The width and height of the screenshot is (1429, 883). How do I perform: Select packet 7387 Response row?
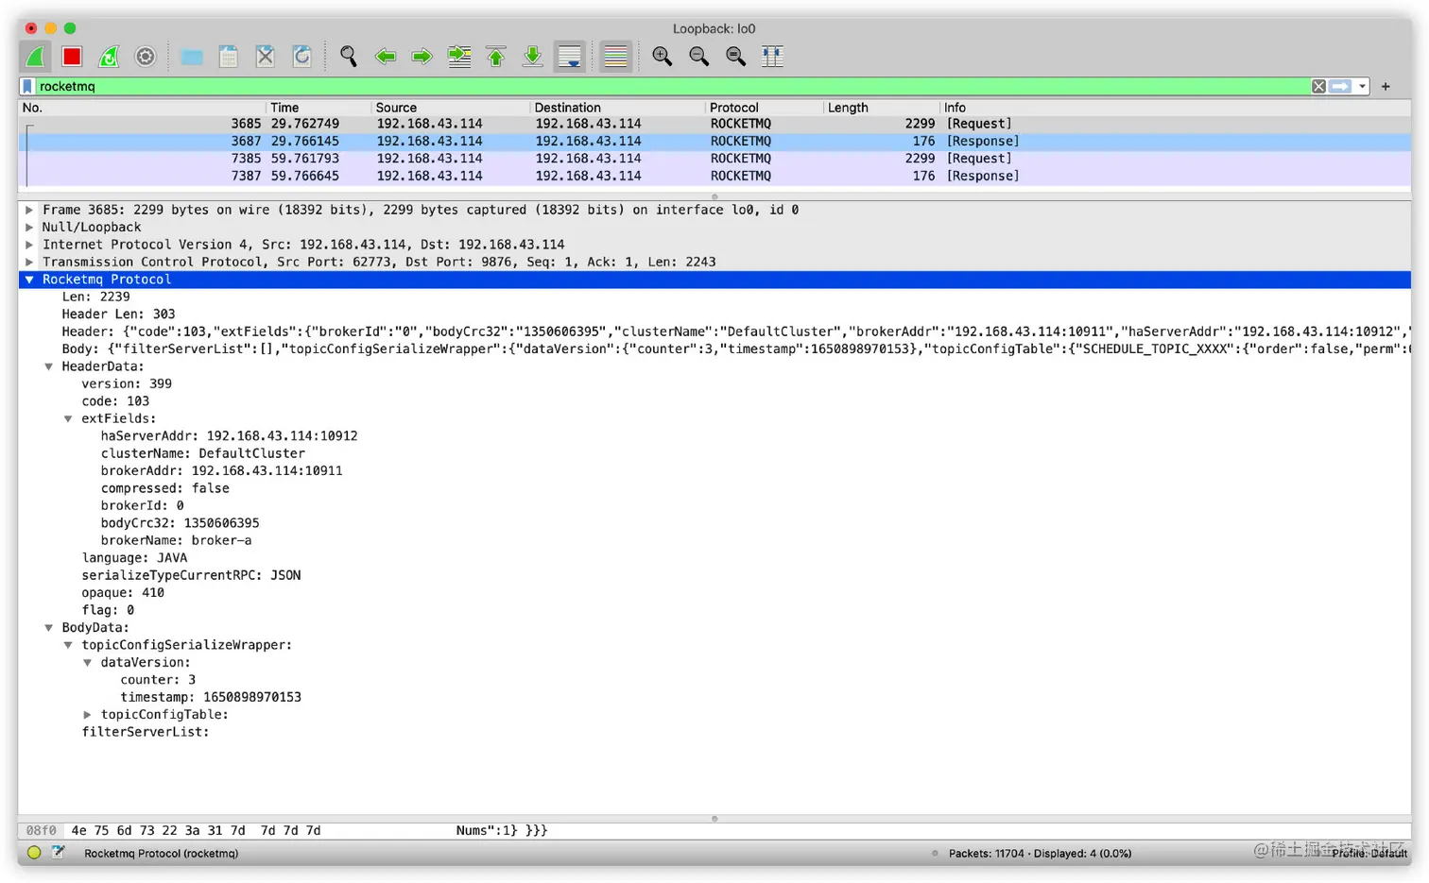[x=714, y=176]
